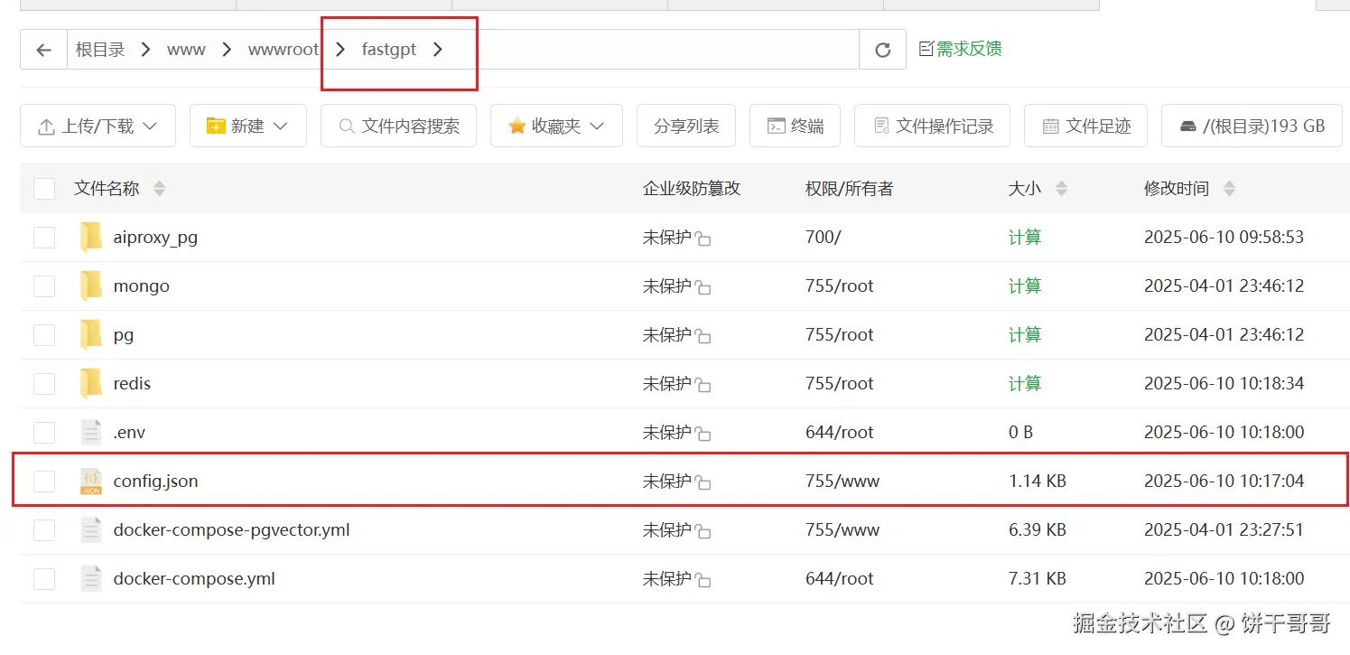The image size is (1350, 655).
Task: Go to 根目录 in the path bar
Action: tap(99, 50)
